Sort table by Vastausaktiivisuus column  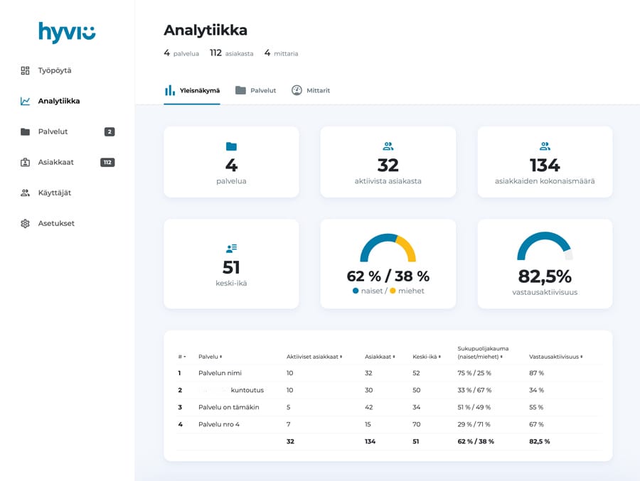click(555, 357)
